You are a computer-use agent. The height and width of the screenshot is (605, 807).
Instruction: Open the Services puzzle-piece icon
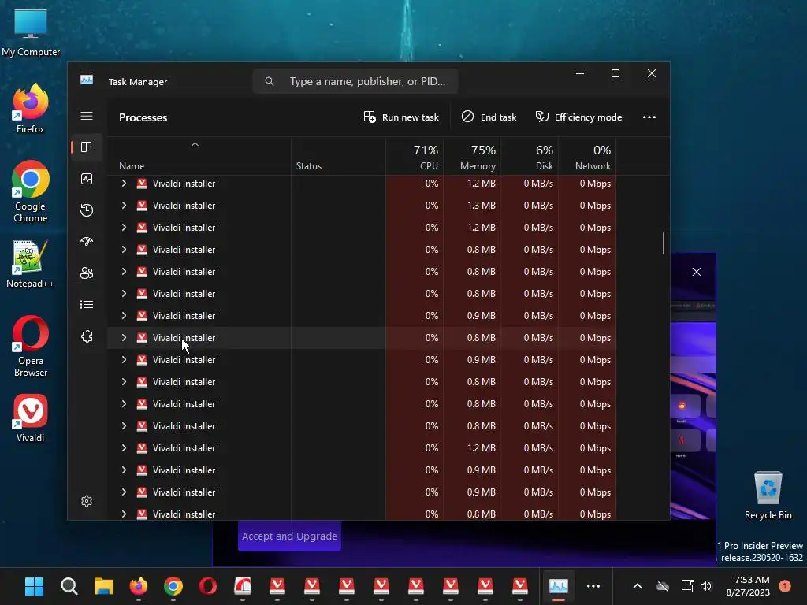87,336
